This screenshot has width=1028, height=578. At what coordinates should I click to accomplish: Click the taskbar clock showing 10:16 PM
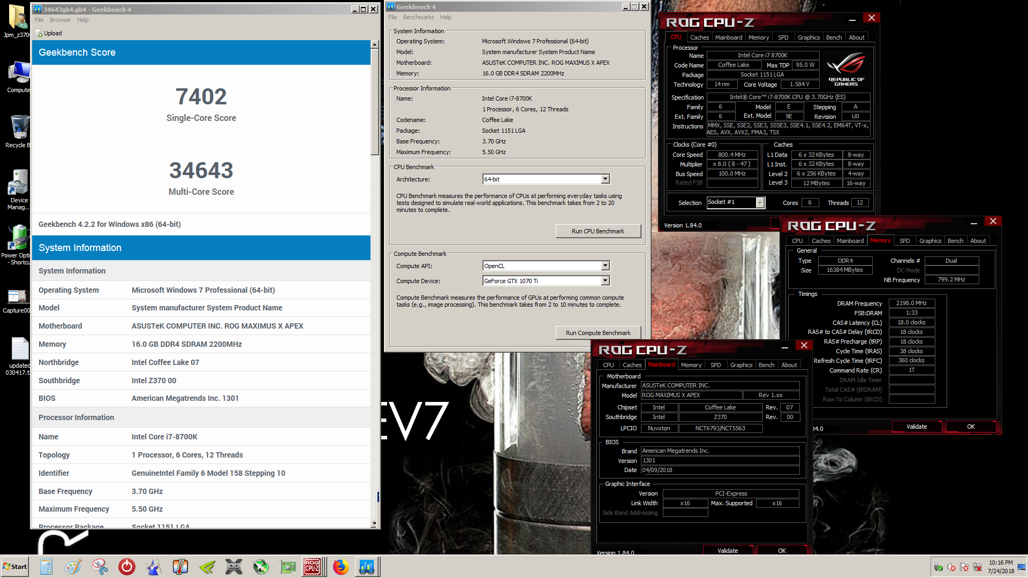[1001, 567]
